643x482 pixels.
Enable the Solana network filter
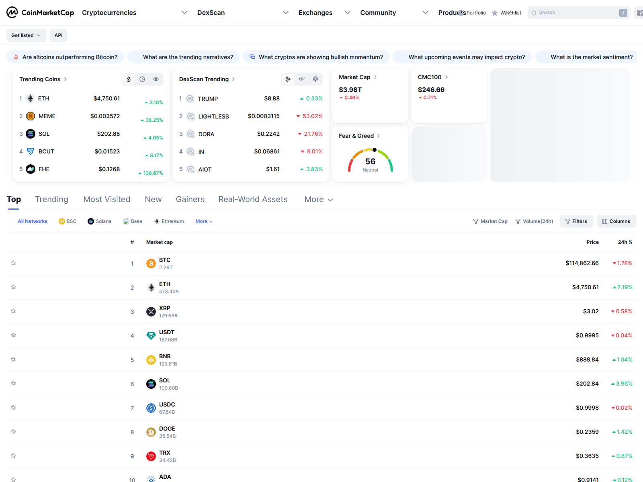point(99,221)
